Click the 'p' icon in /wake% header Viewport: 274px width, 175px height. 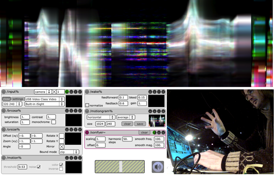(163, 92)
